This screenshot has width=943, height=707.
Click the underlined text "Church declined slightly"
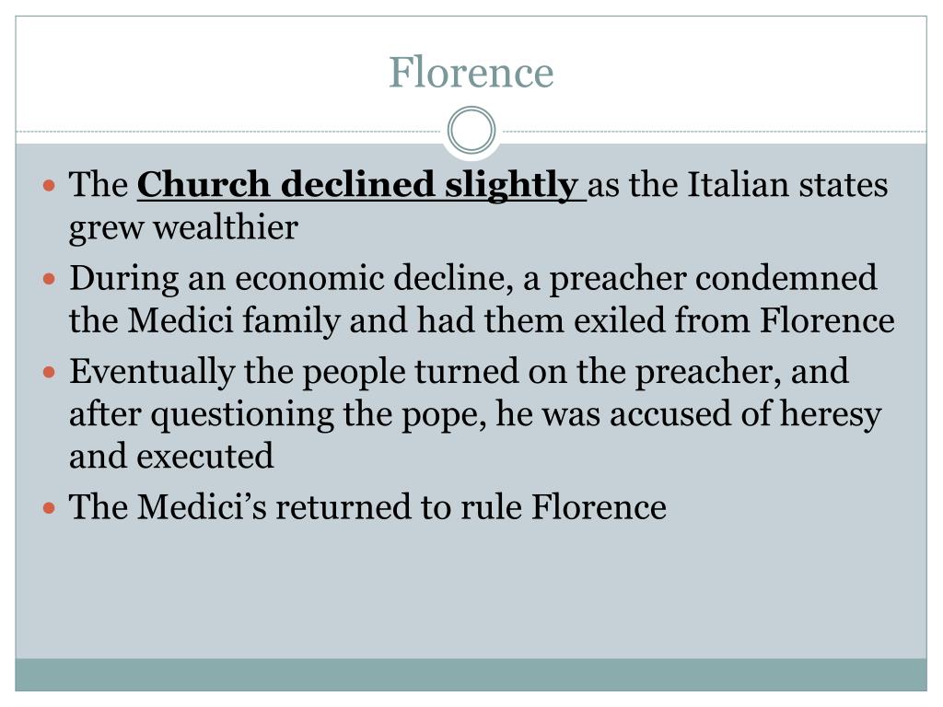(x=361, y=184)
